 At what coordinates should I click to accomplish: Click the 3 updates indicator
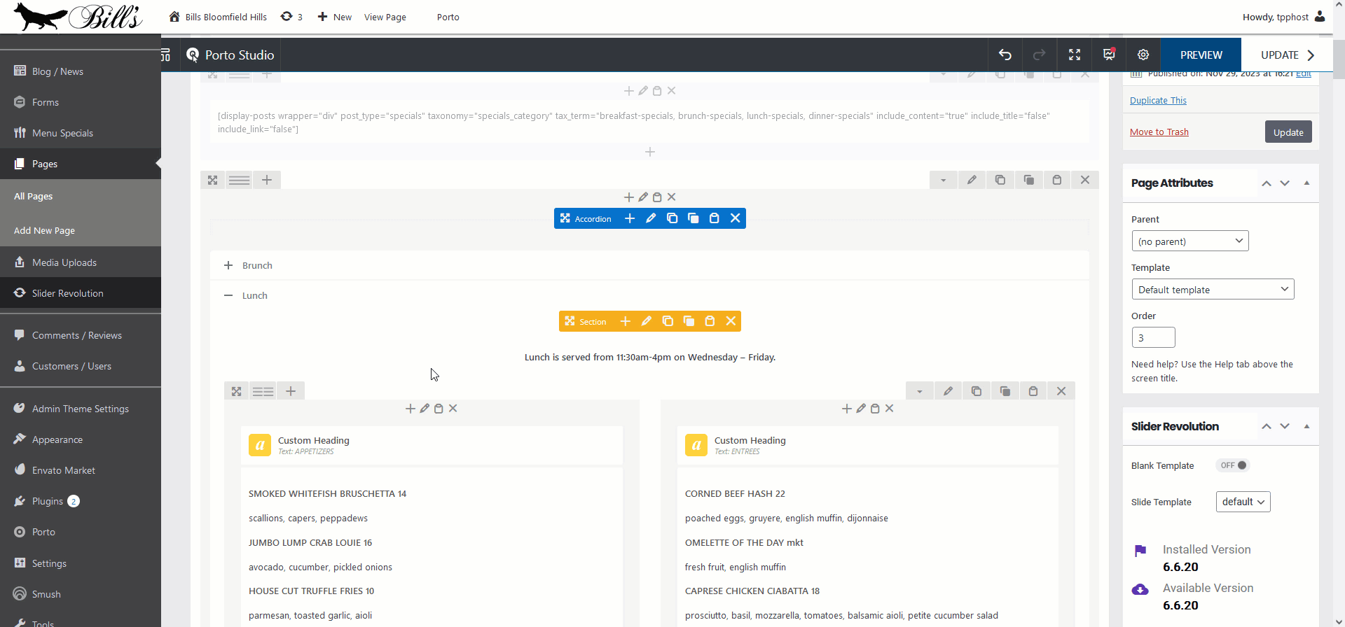click(291, 17)
